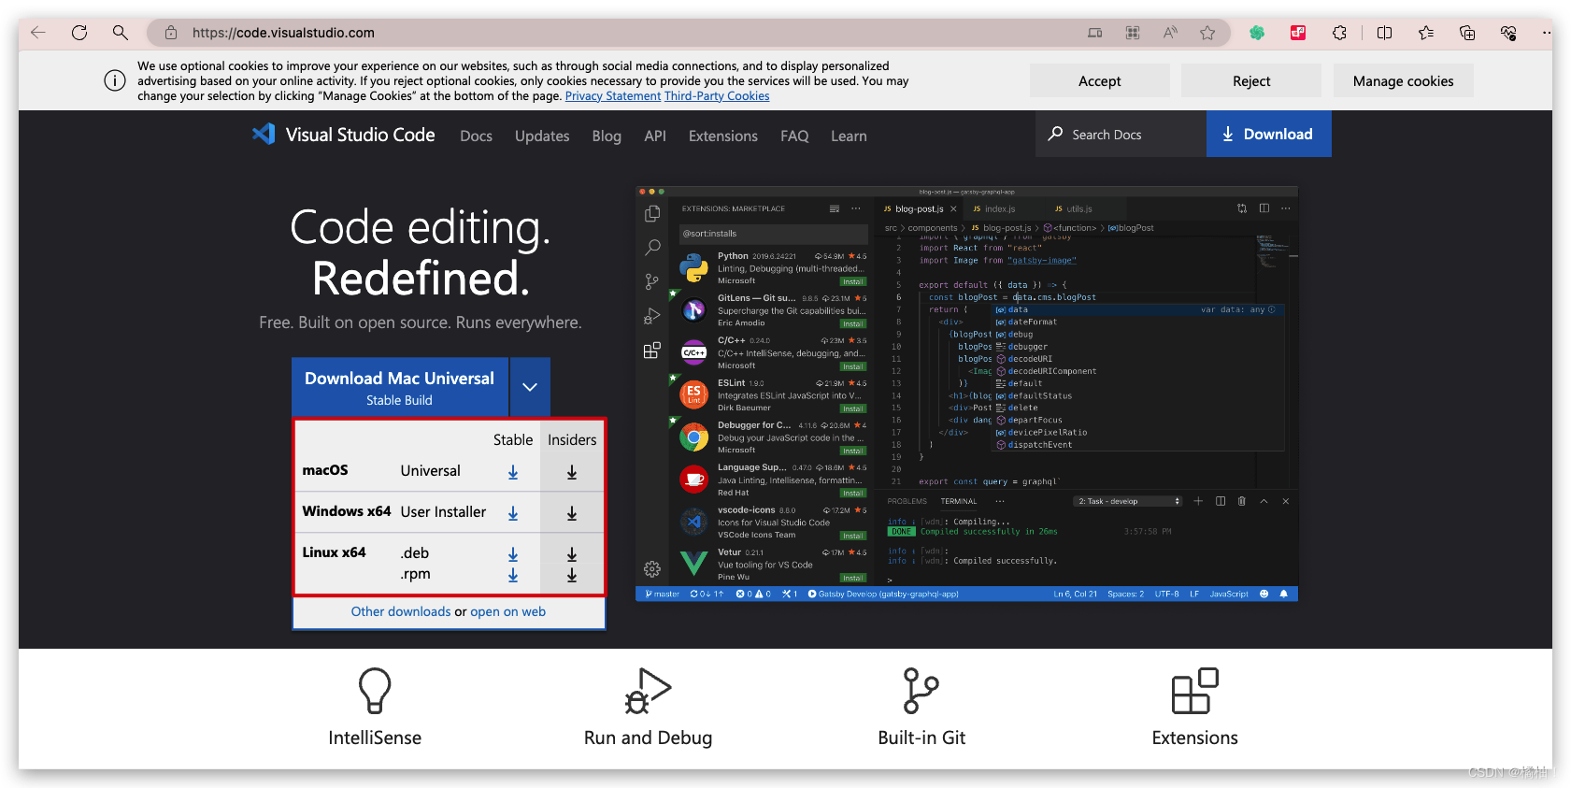Click the Run and Debug bug icon
Image resolution: width=1571 pixels, height=788 pixels.
648,692
